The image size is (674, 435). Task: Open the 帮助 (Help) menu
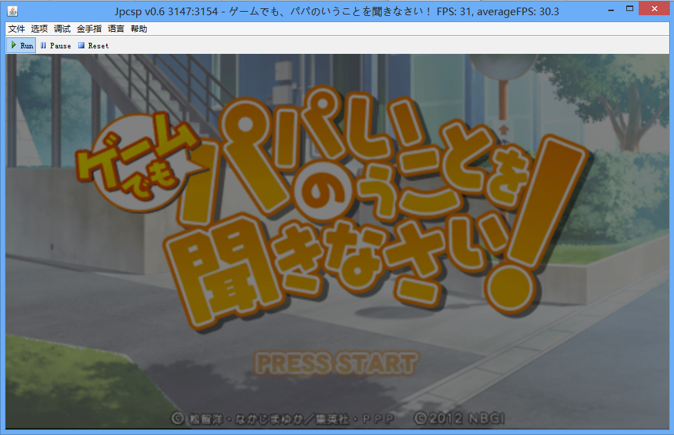tap(139, 29)
